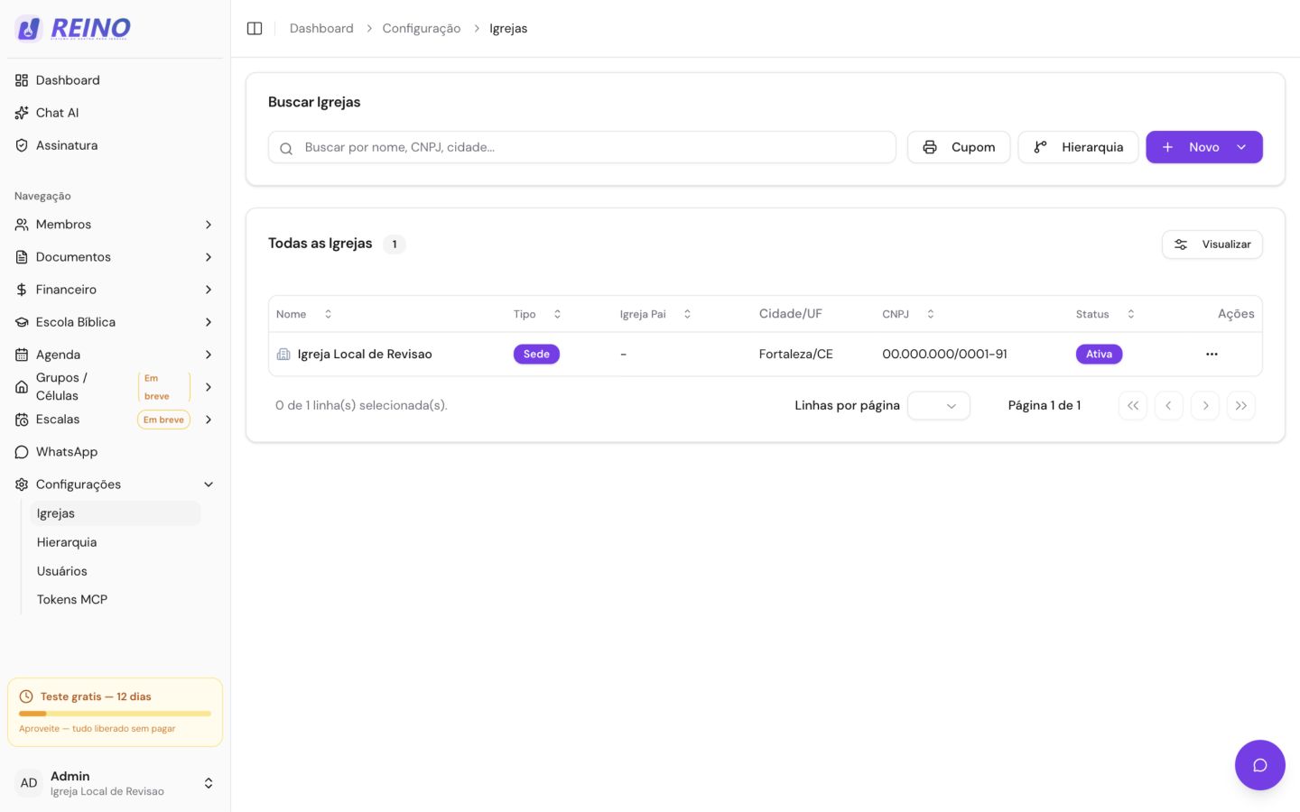Click the Grupos / Células home icon
Viewport: 1300px width, 812px height.
[x=22, y=387]
